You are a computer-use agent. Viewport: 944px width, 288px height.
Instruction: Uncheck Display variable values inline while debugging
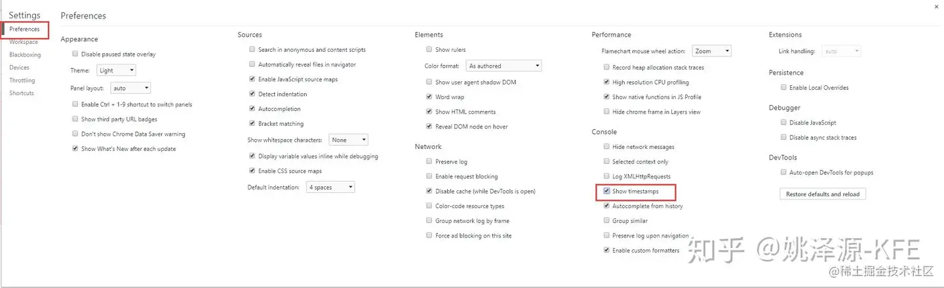[252, 156]
